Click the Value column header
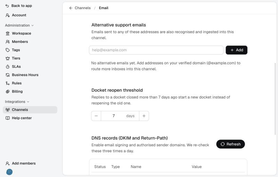 [x=197, y=167]
